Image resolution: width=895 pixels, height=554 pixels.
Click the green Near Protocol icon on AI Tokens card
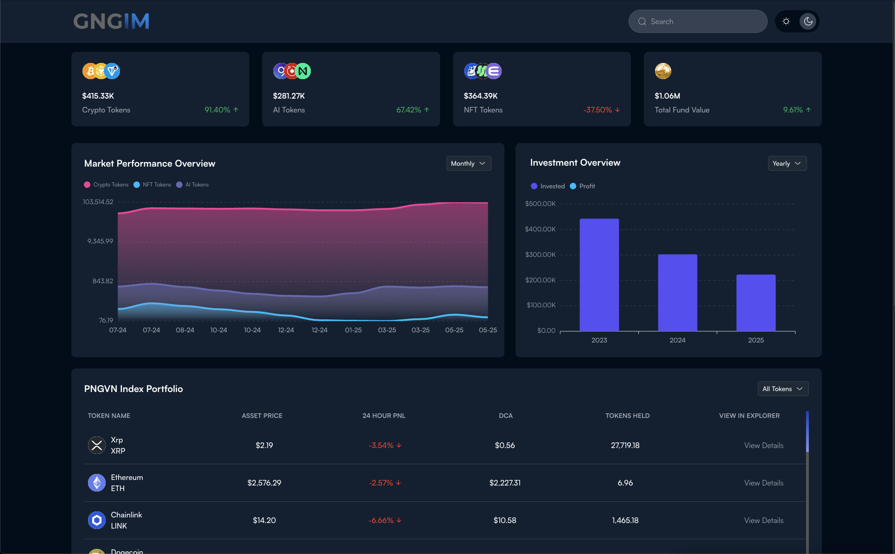click(x=303, y=71)
